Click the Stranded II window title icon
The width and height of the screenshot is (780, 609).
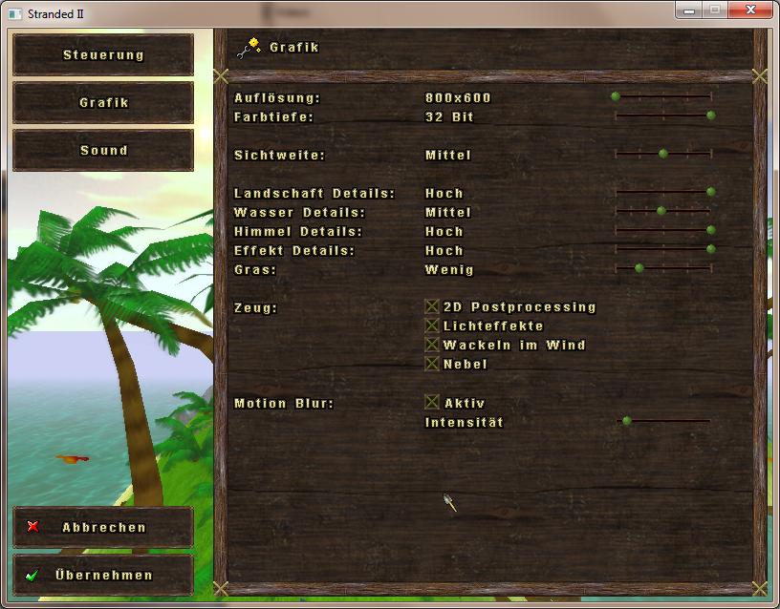coord(15,14)
